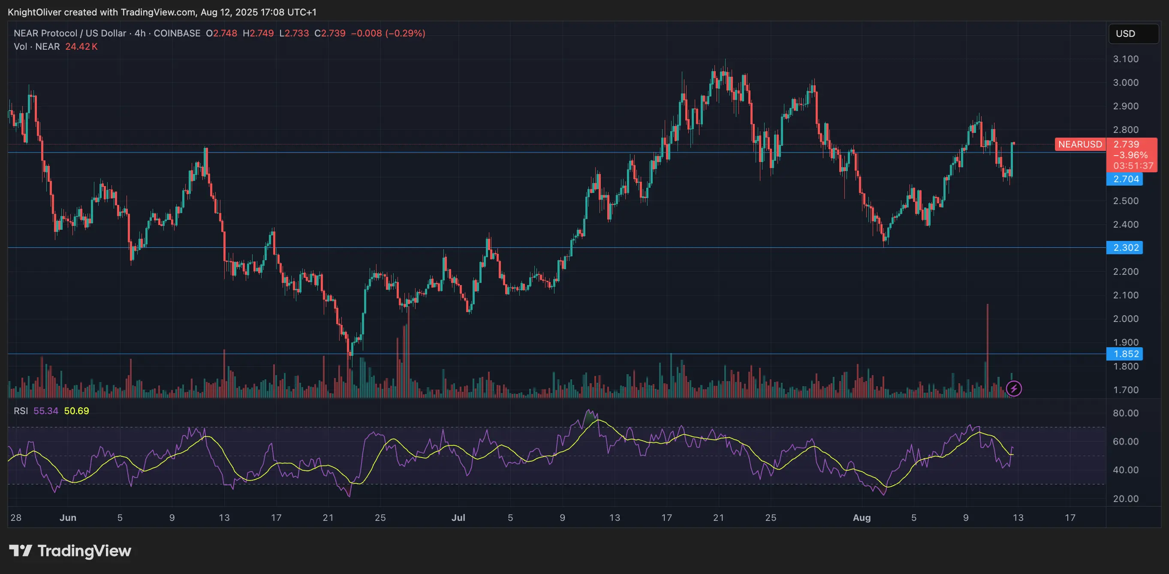Screen dimensions: 1169x574
Task: Click the TradingView logo
Action: pos(69,551)
